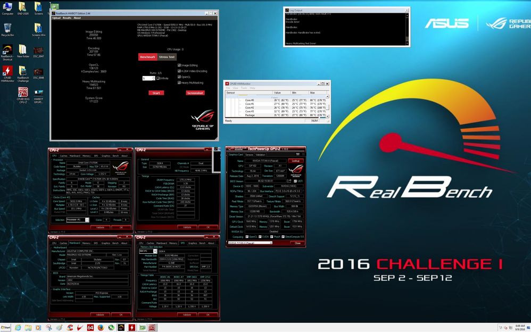This screenshot has width=531, height=332.
Task: Open the CCleaner taskbar icon
Action: pos(70,328)
